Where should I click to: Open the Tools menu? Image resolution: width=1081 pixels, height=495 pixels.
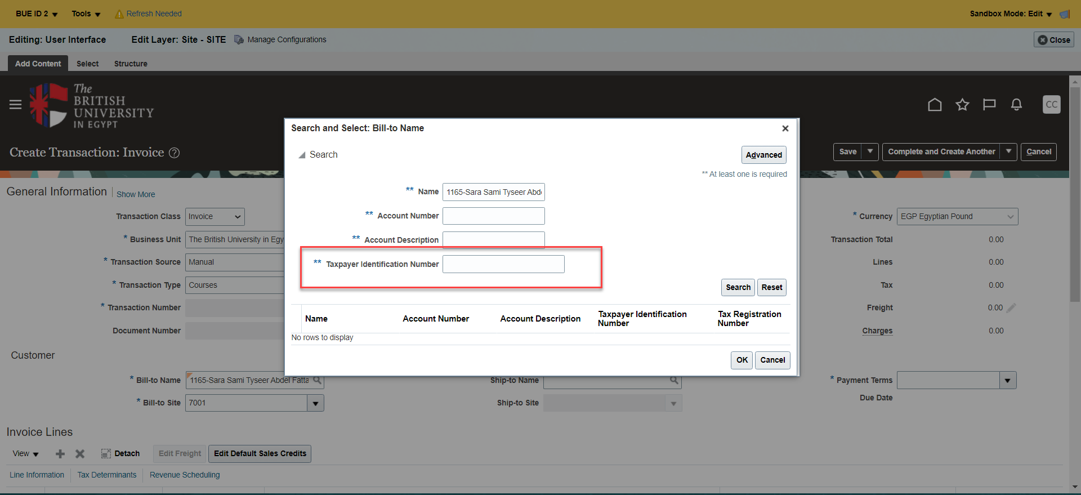86,14
